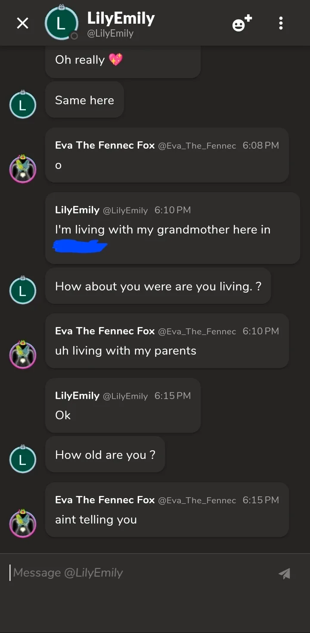The height and width of the screenshot is (633, 310).
Task: Click LilyEmily name on the grandmother message
Action: (77, 210)
